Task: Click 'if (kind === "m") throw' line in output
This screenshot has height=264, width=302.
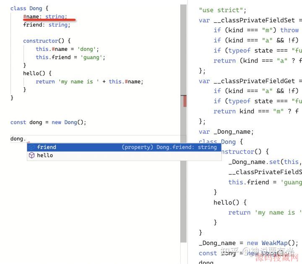Action: [x=256, y=30]
